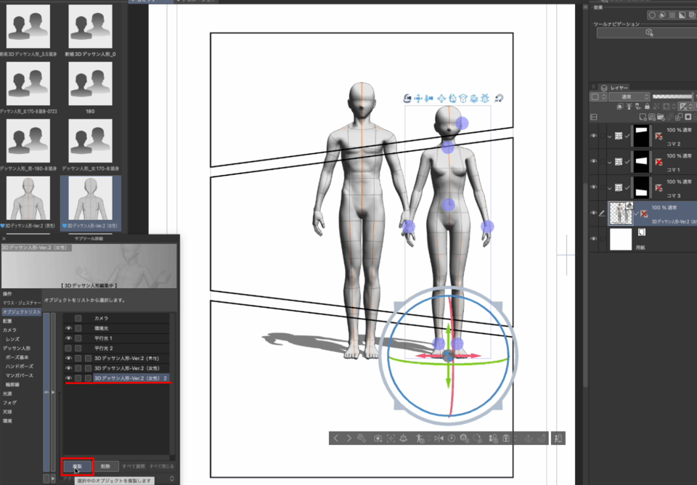
Task: Click the move-object icon above female figure
Action: pyautogui.click(x=441, y=99)
